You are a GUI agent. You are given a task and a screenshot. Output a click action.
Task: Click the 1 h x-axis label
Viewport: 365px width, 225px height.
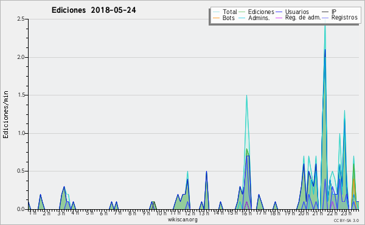tap(33, 213)
